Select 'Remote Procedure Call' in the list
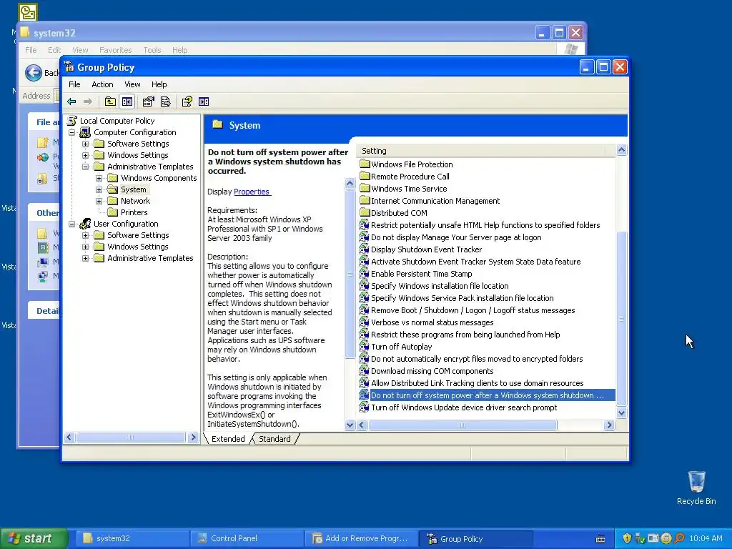The image size is (732, 549). click(x=410, y=177)
